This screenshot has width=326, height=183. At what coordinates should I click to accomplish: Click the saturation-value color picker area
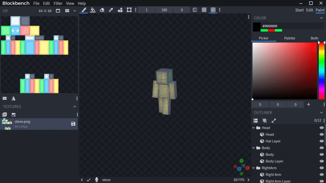pyautogui.click(x=284, y=71)
